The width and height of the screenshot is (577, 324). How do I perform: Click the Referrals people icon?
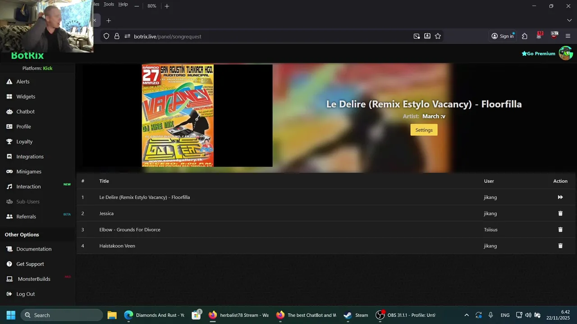click(x=9, y=216)
